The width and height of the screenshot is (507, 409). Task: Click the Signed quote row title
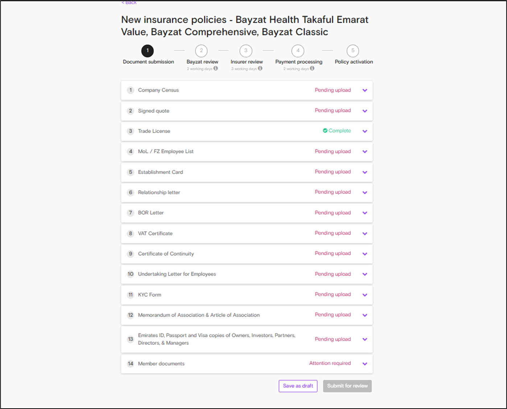pyautogui.click(x=154, y=111)
